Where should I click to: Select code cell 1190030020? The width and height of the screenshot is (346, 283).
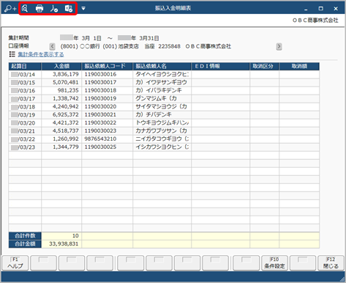107,106
